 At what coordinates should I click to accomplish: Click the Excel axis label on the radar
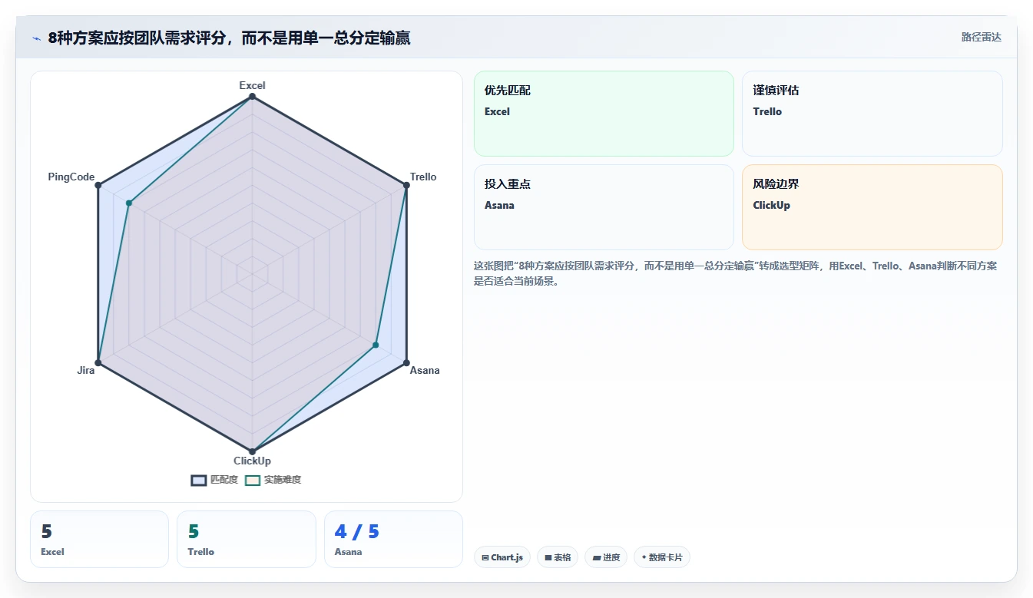click(x=252, y=85)
